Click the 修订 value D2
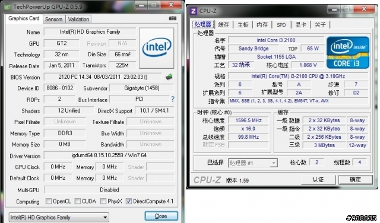The height and width of the screenshot is (223, 380). coord(356,93)
